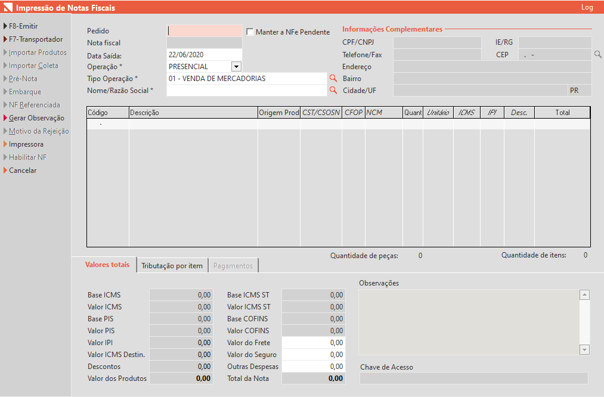
Task: Open Motivo da Rejeição sidebar entry
Action: (x=39, y=131)
